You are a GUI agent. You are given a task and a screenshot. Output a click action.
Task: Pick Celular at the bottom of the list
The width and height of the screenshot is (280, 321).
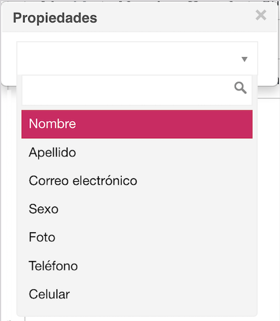pyautogui.click(x=137, y=294)
